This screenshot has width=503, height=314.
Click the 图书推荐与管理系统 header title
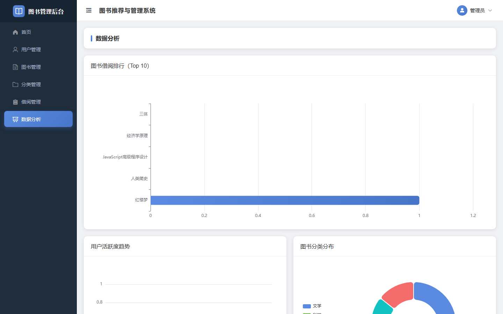pos(127,10)
